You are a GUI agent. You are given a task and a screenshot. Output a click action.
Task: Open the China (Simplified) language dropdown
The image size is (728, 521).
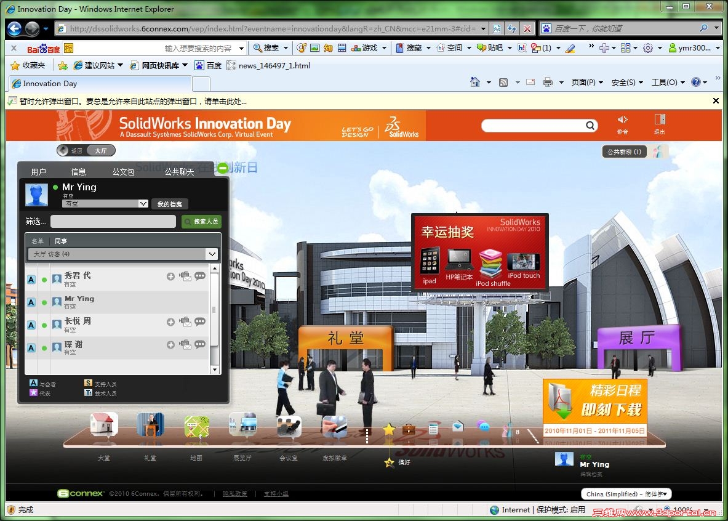[x=626, y=494]
